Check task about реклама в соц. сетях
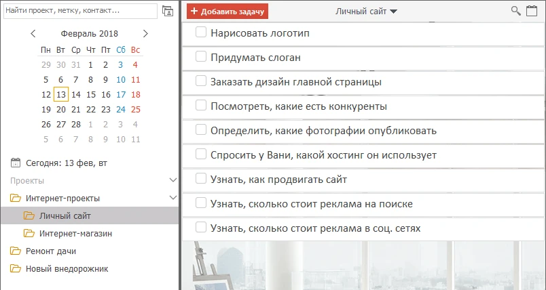The height and width of the screenshot is (290, 546). point(201,227)
